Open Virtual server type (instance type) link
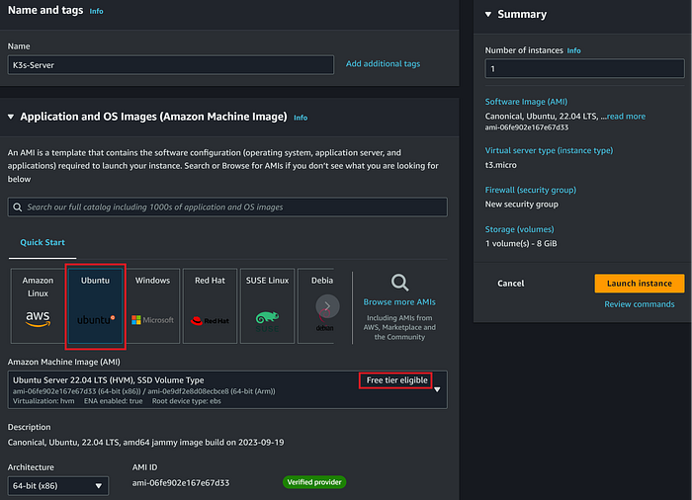Image resolution: width=692 pixels, height=500 pixels. 549,150
